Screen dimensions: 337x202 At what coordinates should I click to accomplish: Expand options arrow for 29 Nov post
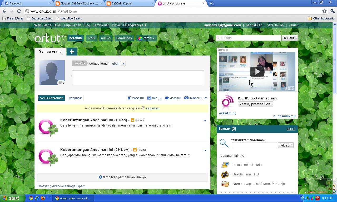205,150
